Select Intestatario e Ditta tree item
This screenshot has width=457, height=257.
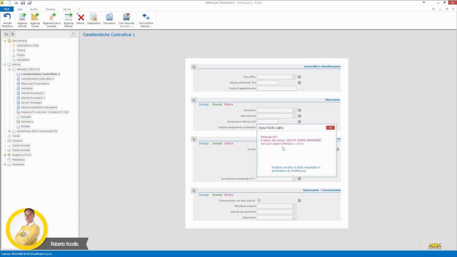coord(27,45)
